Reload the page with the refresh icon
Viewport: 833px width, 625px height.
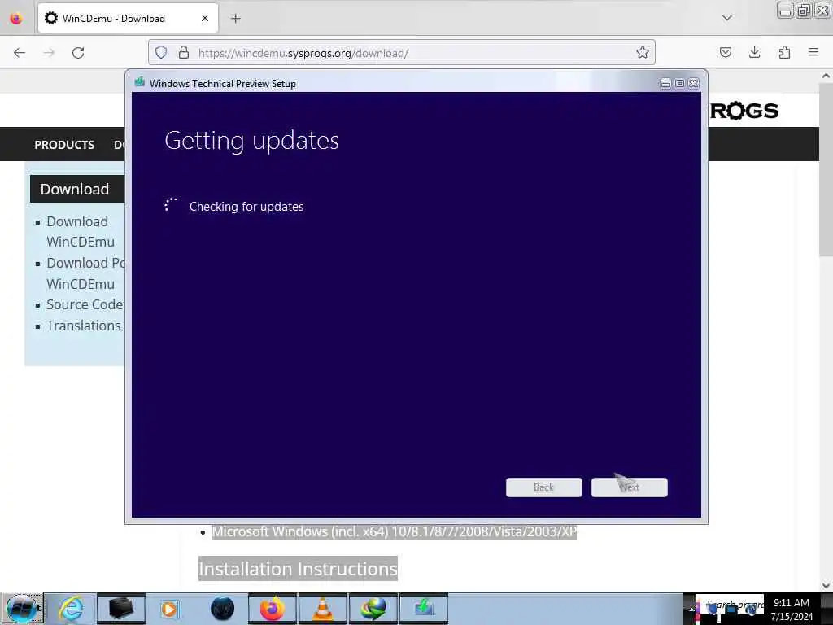78,53
